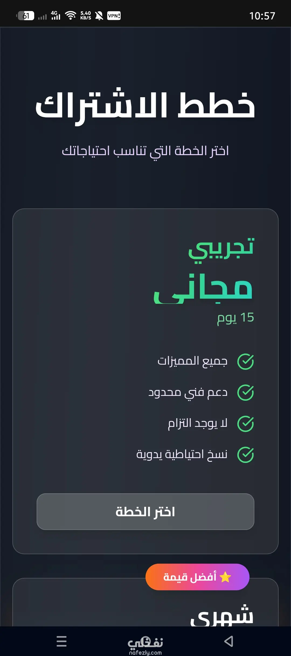
Task: Tap the 10:57 clock in status bar
Action: coord(262,16)
